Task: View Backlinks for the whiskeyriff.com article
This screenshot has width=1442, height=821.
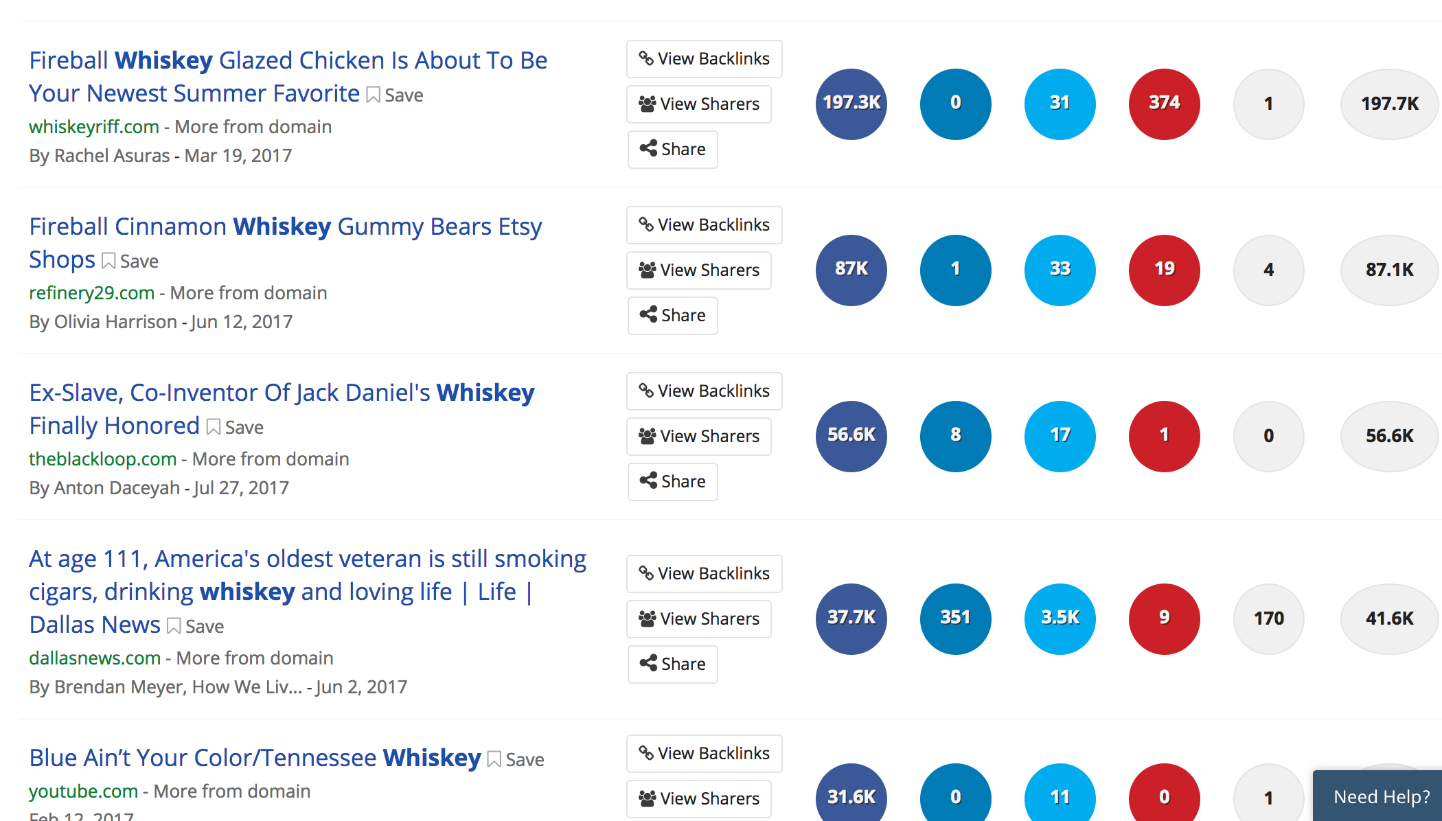Action: pos(704,59)
